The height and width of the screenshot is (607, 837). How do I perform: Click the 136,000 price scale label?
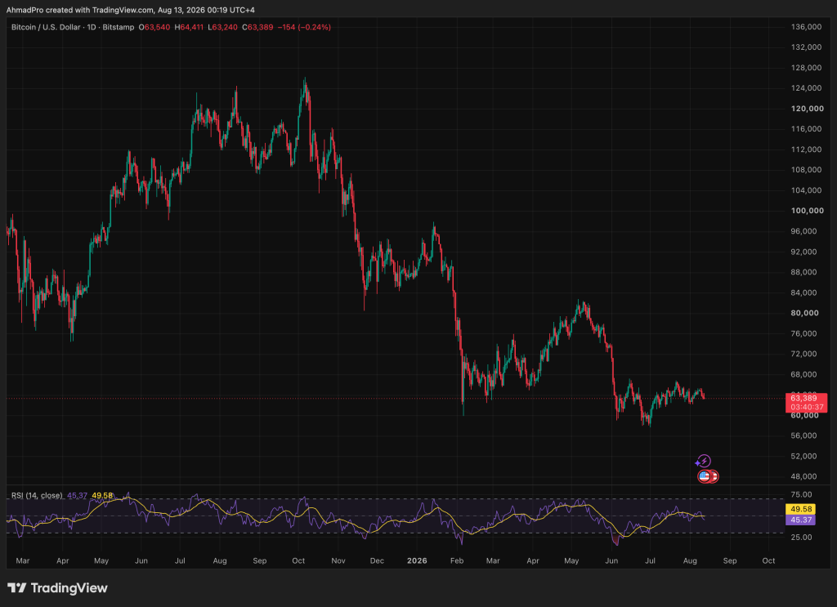(806, 27)
